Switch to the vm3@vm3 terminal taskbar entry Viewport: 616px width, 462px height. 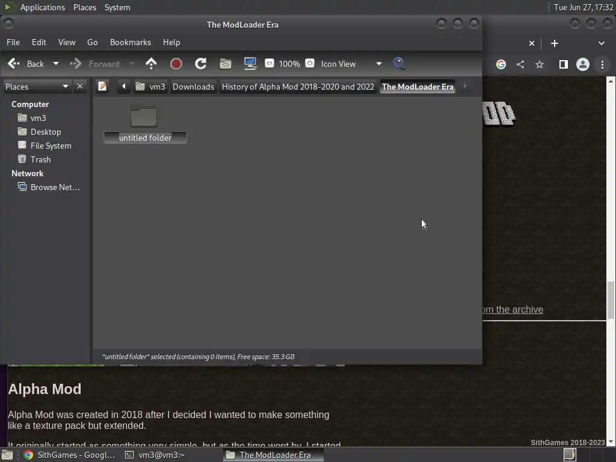pyautogui.click(x=155, y=455)
